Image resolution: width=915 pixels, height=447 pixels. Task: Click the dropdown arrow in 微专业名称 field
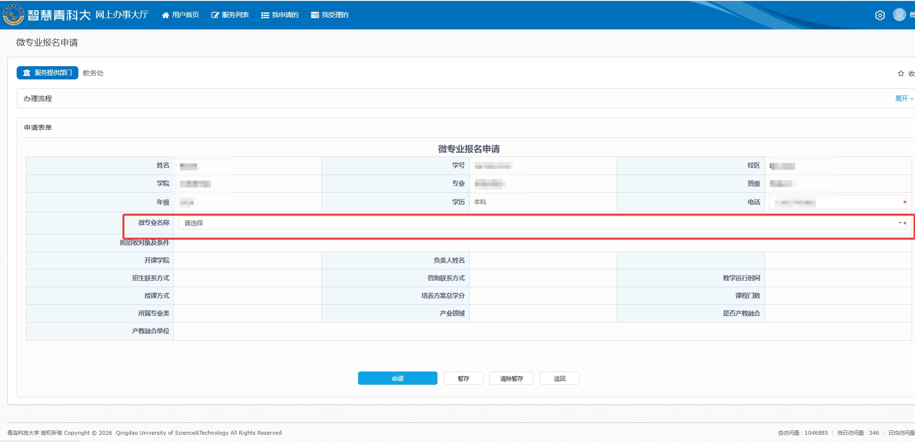[900, 223]
